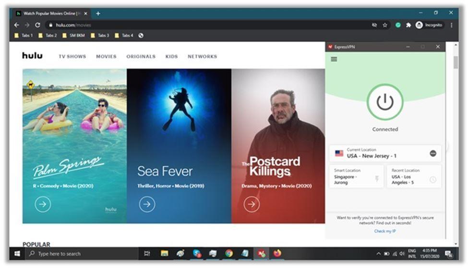Open the MOVIES menu on Hulu
Image resolution: width=468 pixels, height=268 pixels.
pos(106,57)
